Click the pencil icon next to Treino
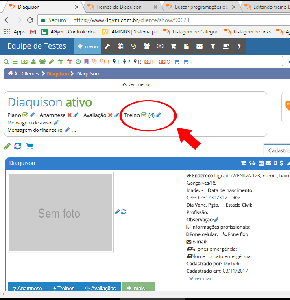 159,115
